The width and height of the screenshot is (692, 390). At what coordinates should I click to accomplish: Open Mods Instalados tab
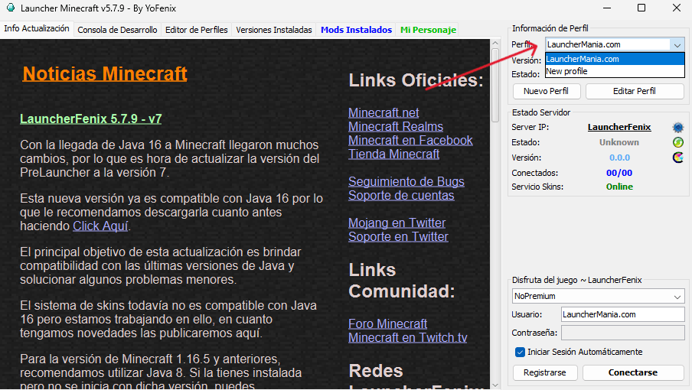coord(356,30)
